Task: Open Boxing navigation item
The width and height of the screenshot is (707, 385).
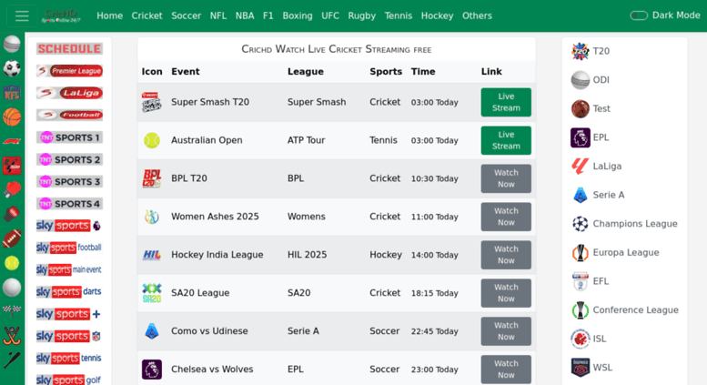Action: pos(298,15)
